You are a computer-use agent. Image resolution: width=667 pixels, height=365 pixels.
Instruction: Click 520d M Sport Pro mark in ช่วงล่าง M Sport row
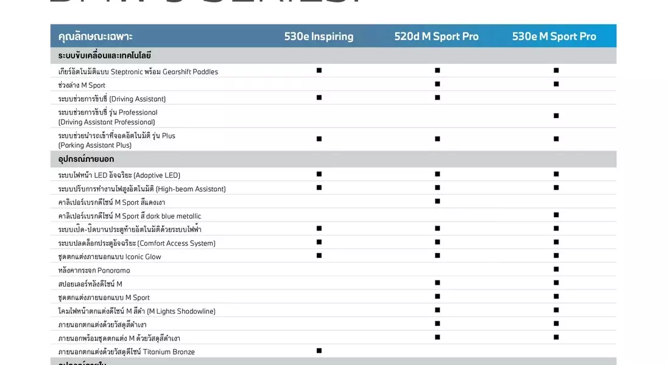tap(437, 84)
